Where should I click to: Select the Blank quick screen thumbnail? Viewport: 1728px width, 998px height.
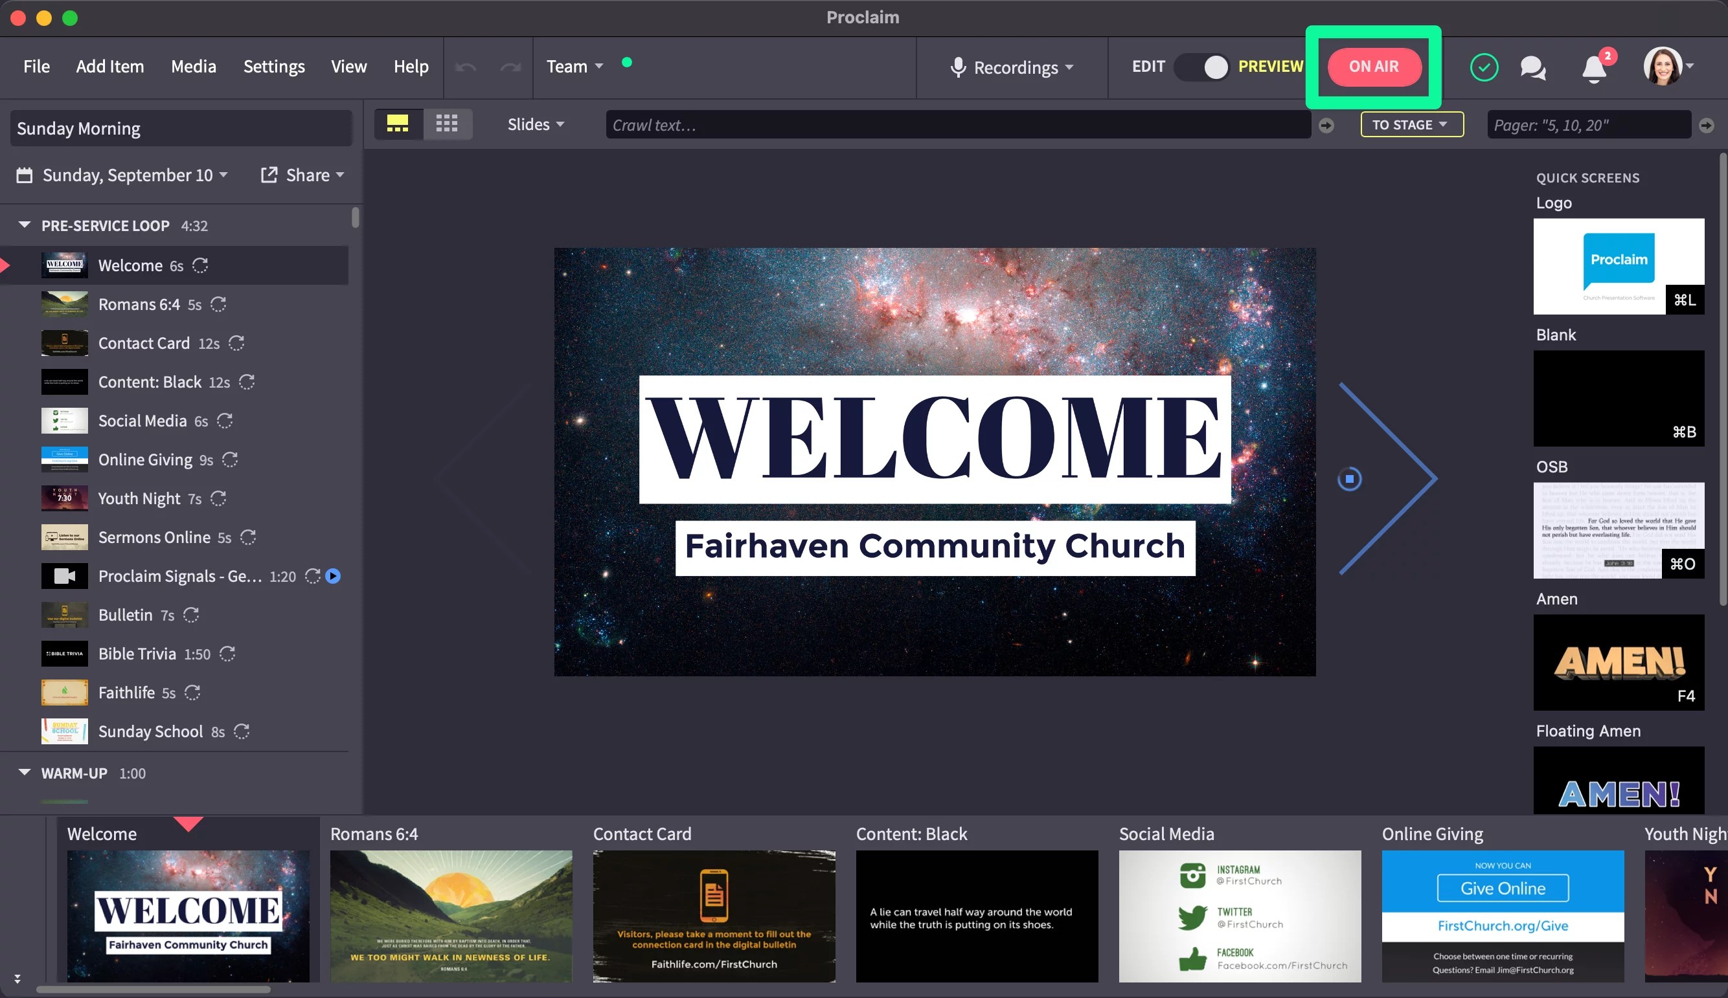[x=1619, y=397]
